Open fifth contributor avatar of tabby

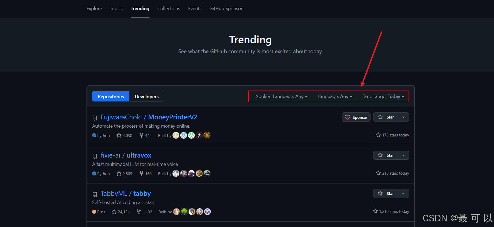pyautogui.click(x=207, y=212)
